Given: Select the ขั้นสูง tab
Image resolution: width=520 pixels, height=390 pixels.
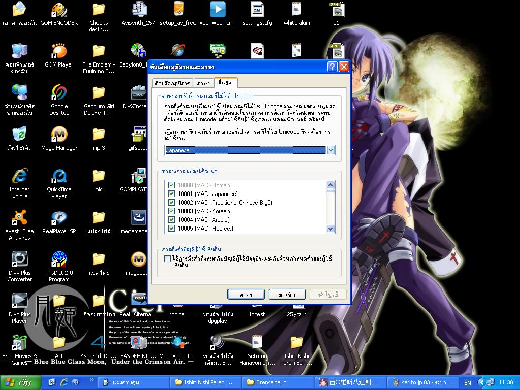Looking at the screenshot, I should pyautogui.click(x=225, y=82).
